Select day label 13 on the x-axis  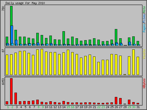pos(59,107)
